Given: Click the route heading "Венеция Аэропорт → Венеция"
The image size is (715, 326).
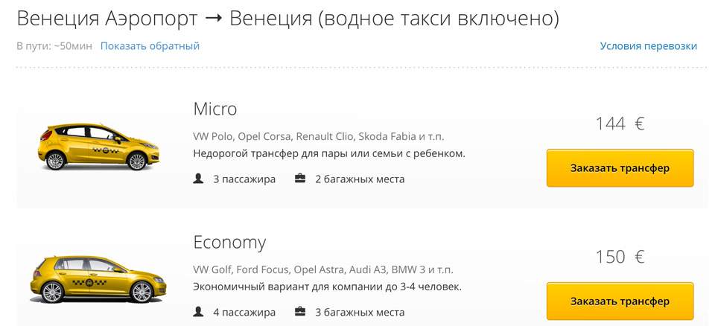Looking at the screenshot, I should click(x=287, y=19).
